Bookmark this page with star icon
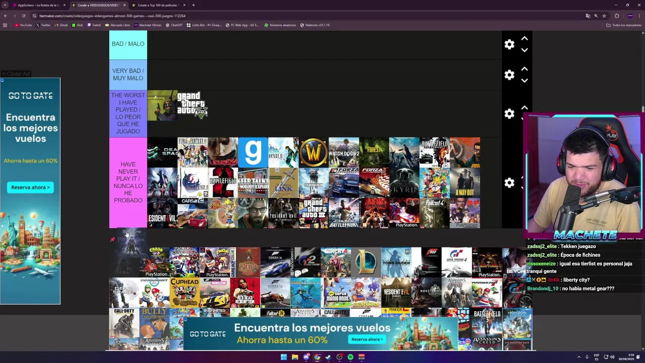Screen dimensions: 645x363 (604, 16)
